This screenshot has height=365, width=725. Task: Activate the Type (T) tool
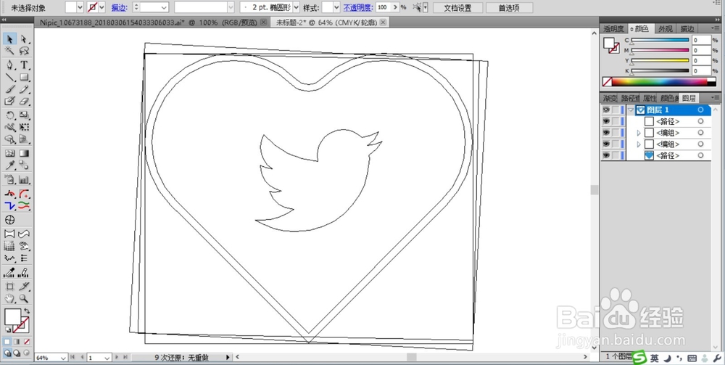25,65
